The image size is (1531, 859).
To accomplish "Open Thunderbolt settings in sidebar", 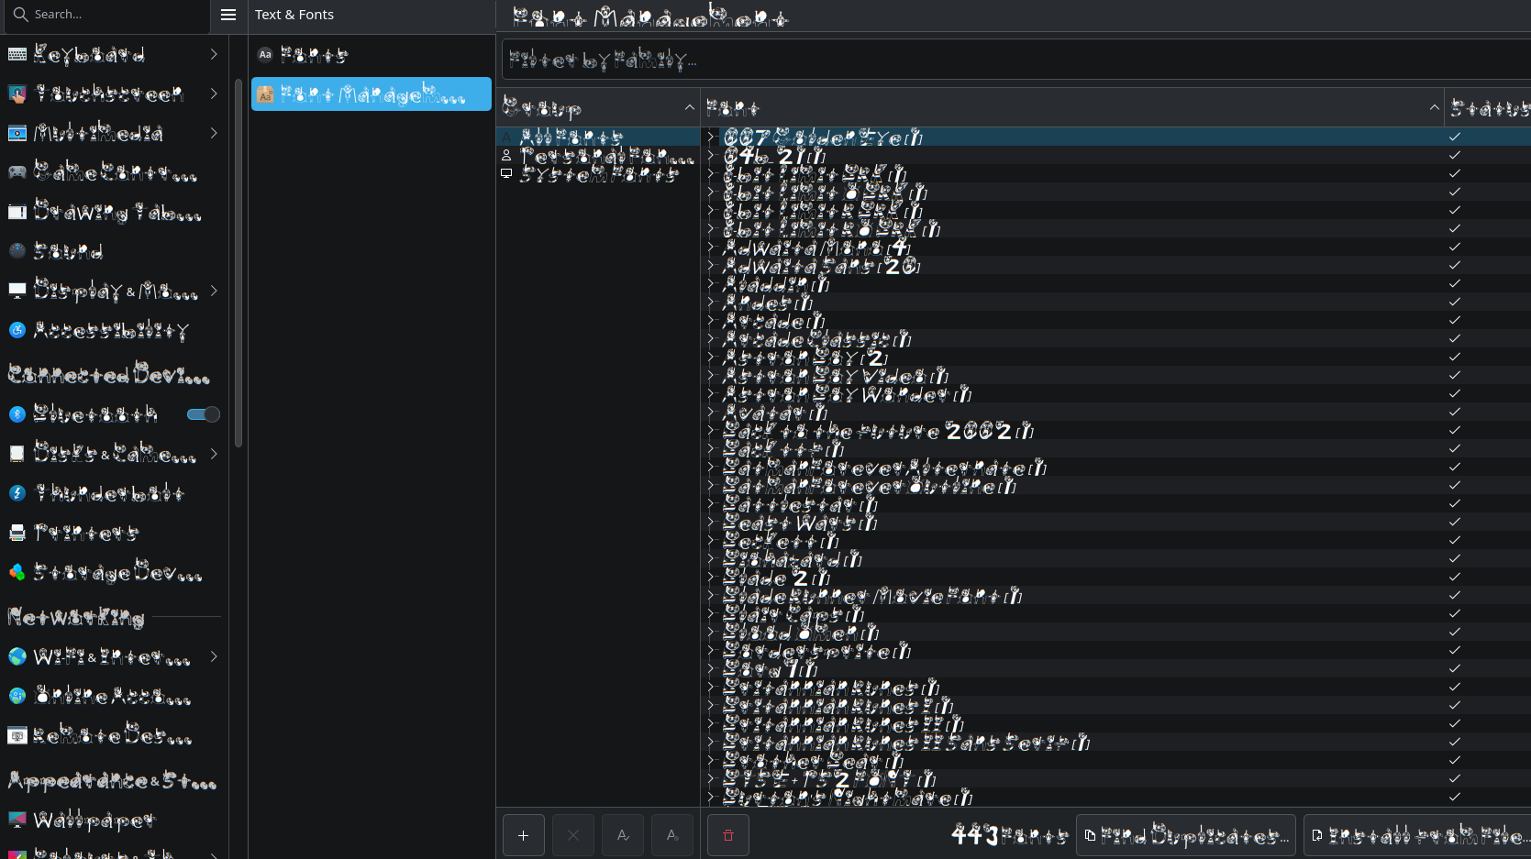I will click(x=108, y=493).
